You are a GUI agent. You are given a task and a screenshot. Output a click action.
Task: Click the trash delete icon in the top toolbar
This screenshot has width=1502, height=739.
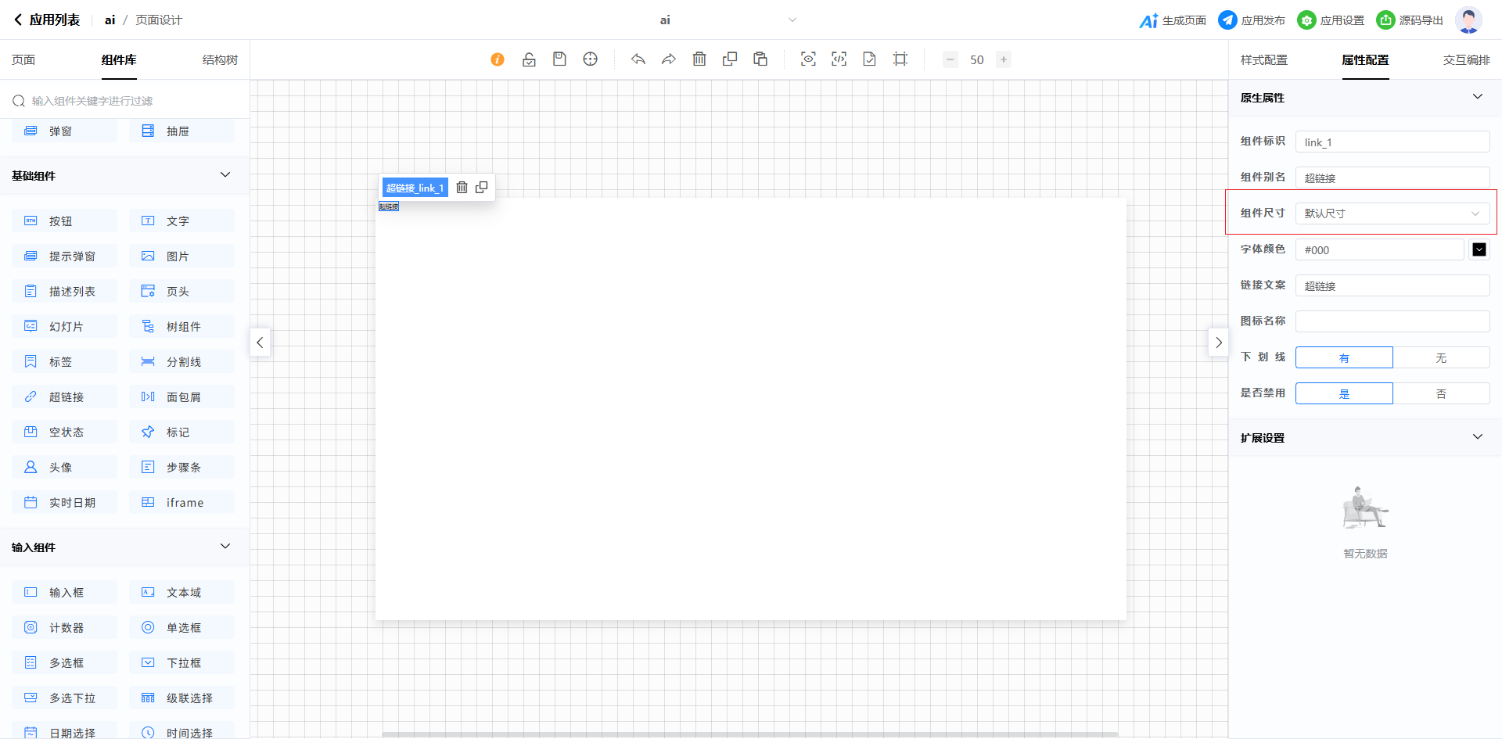pos(699,59)
